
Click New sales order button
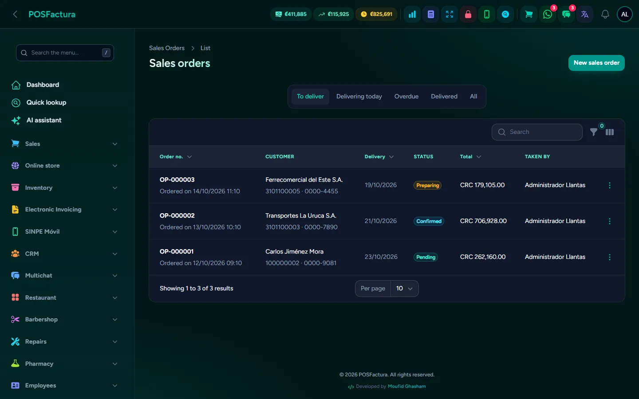point(596,63)
